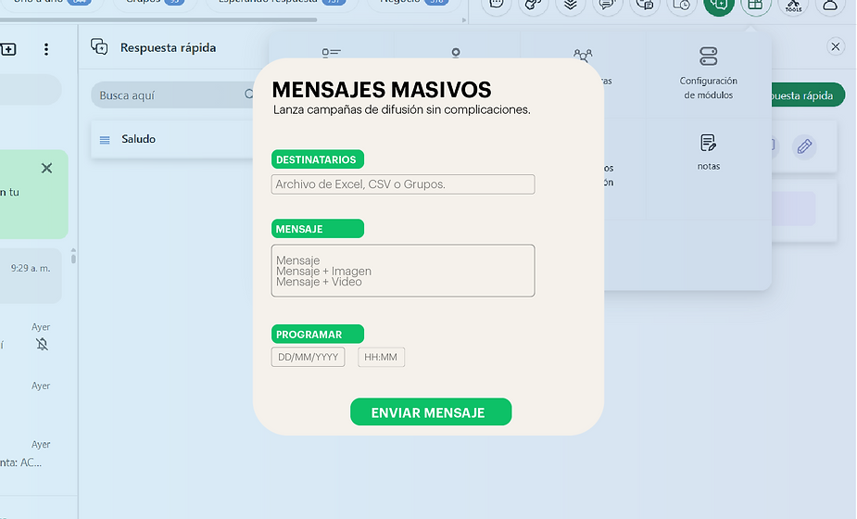Click the horizontal tab scrollbar

point(158,19)
